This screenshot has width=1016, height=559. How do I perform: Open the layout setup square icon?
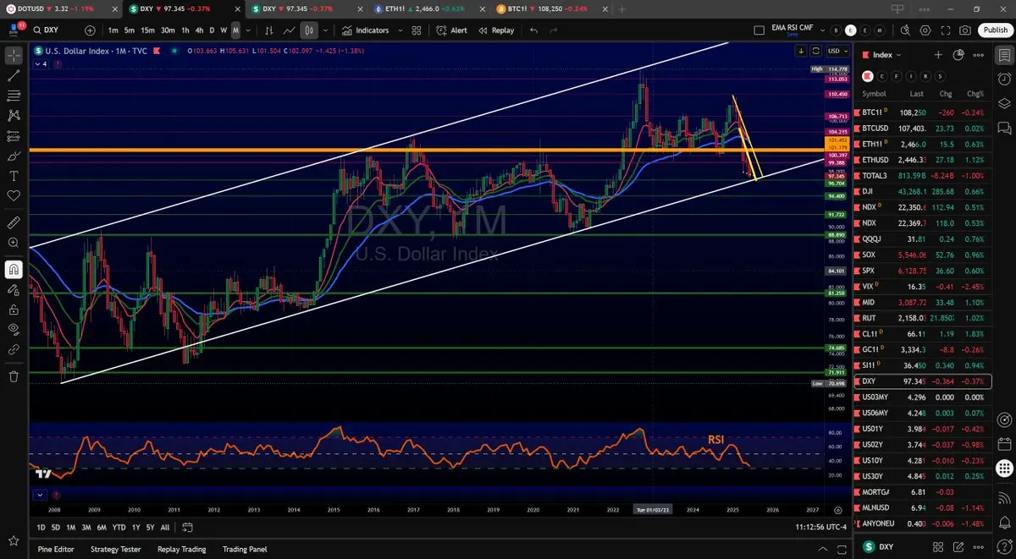759,30
